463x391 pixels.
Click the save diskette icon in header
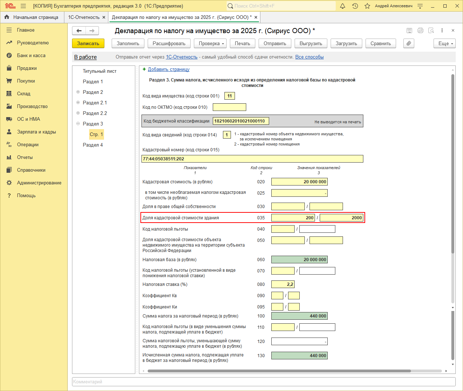[409, 31]
